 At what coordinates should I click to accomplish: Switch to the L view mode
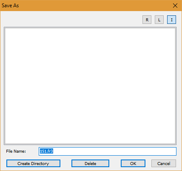[x=159, y=20]
